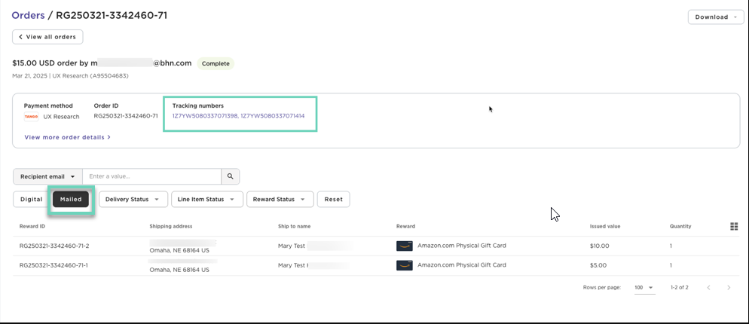Screen dimensions: 749x324
Task: Open the Reward Status filter dropdown
Action: (280, 200)
